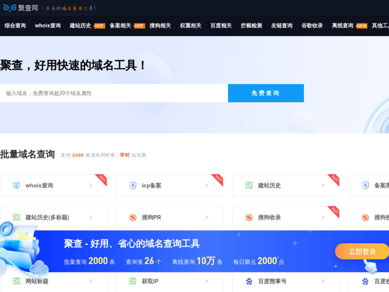
Task: Click the 搜狗PR Sogou icon
Action: tap(133, 218)
